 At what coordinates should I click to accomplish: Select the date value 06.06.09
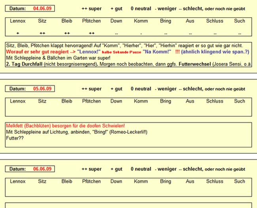[x=42, y=169]
